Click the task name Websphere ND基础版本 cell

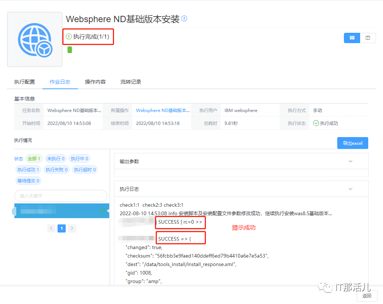click(x=74, y=111)
